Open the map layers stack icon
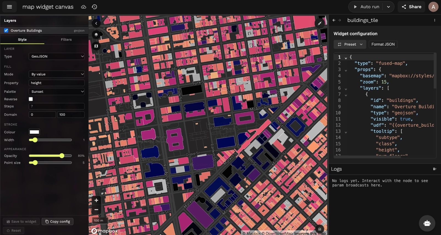 pos(96,35)
